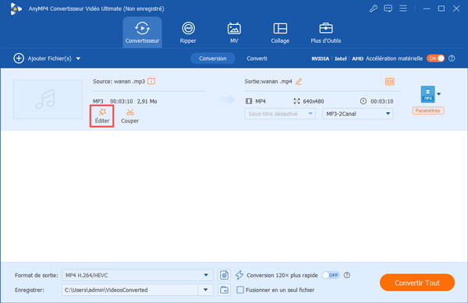Click the Convertir Tout button

(417, 283)
